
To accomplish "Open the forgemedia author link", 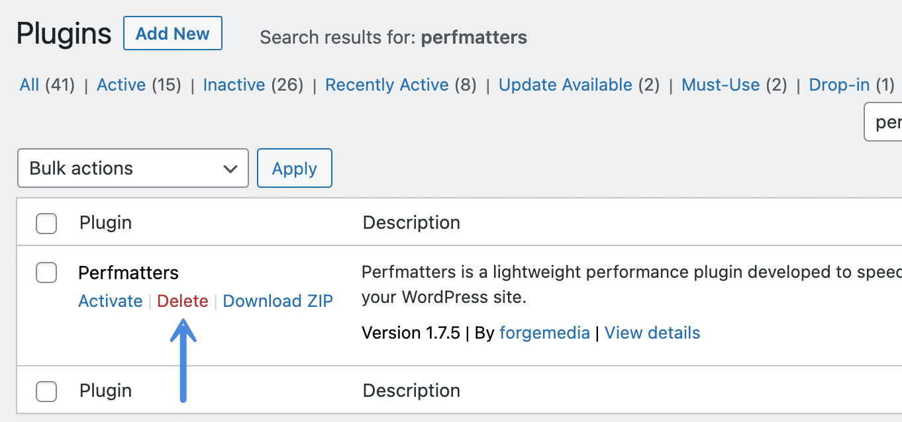I will point(544,333).
